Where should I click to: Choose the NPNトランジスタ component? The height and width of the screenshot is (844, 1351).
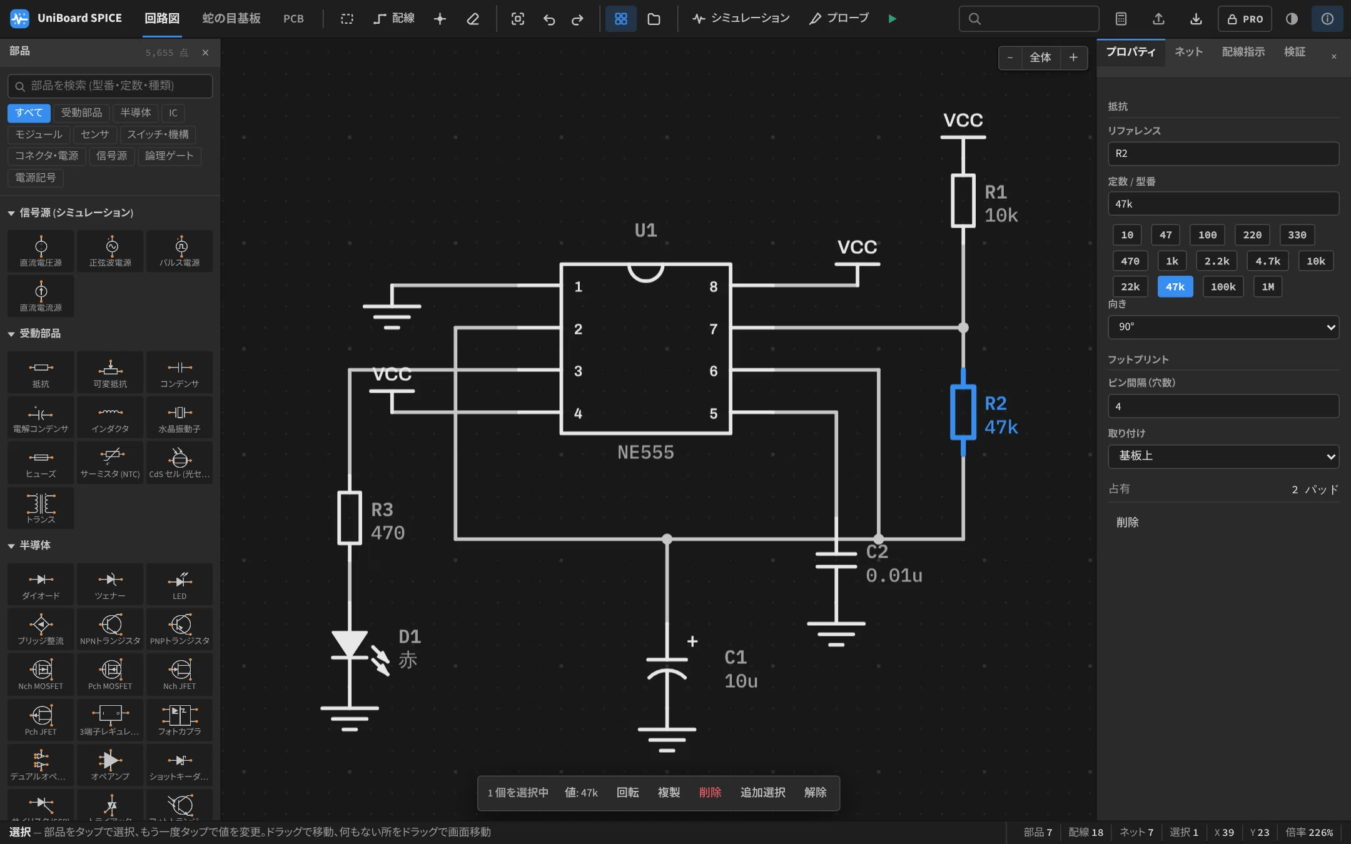[110, 630]
